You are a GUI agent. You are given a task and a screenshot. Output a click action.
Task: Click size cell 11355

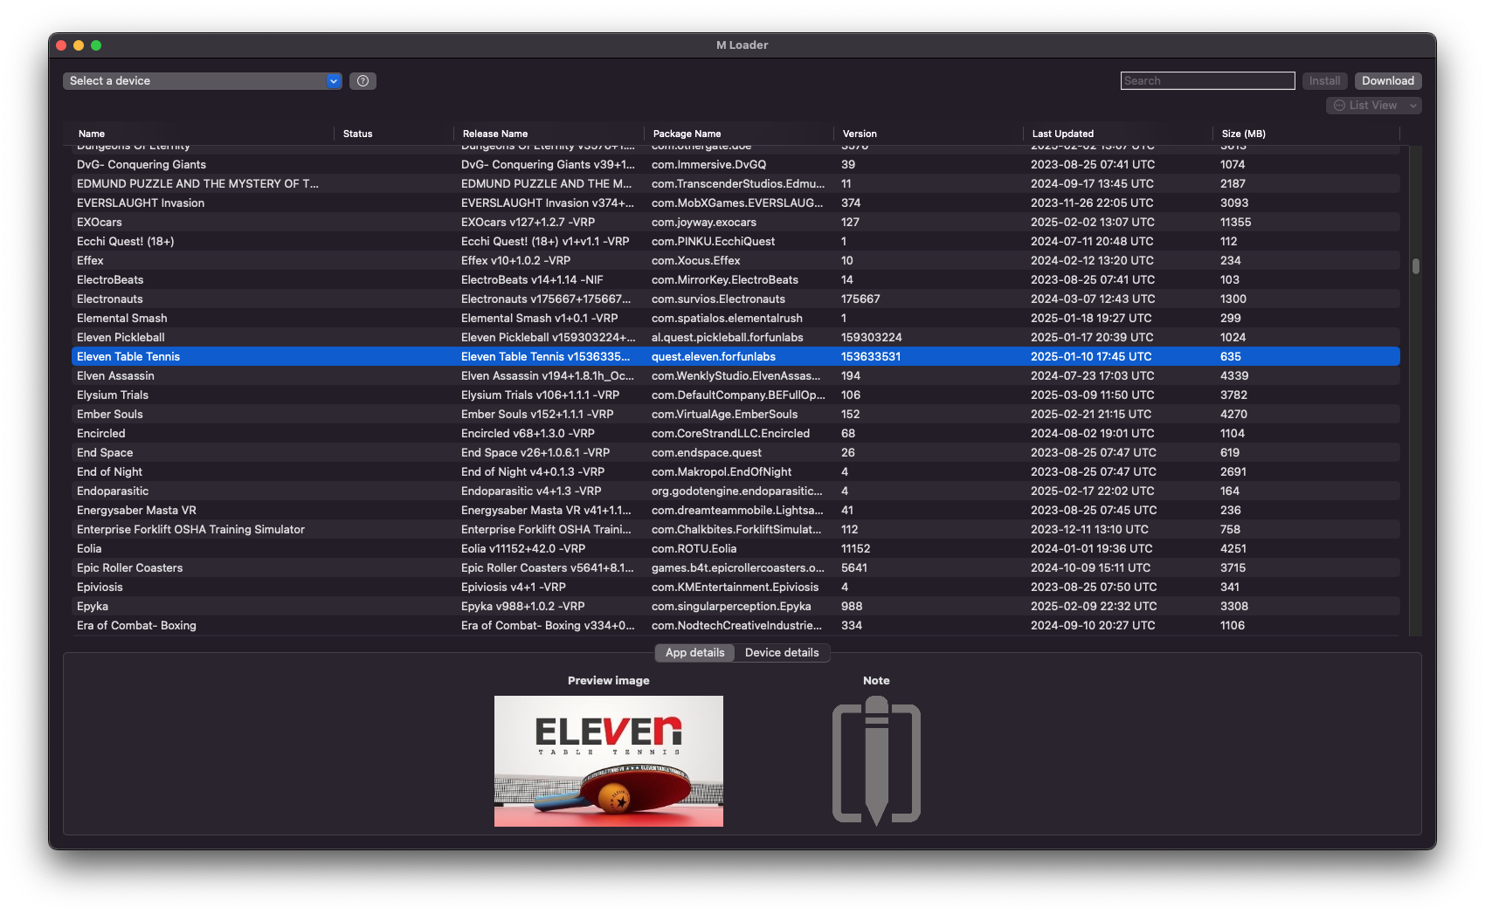coord(1235,223)
